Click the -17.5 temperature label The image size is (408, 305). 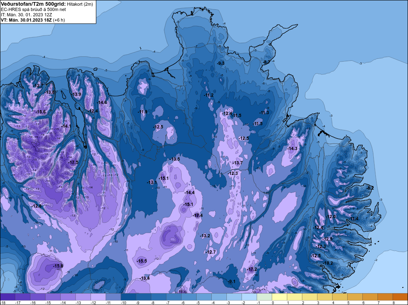73,162
